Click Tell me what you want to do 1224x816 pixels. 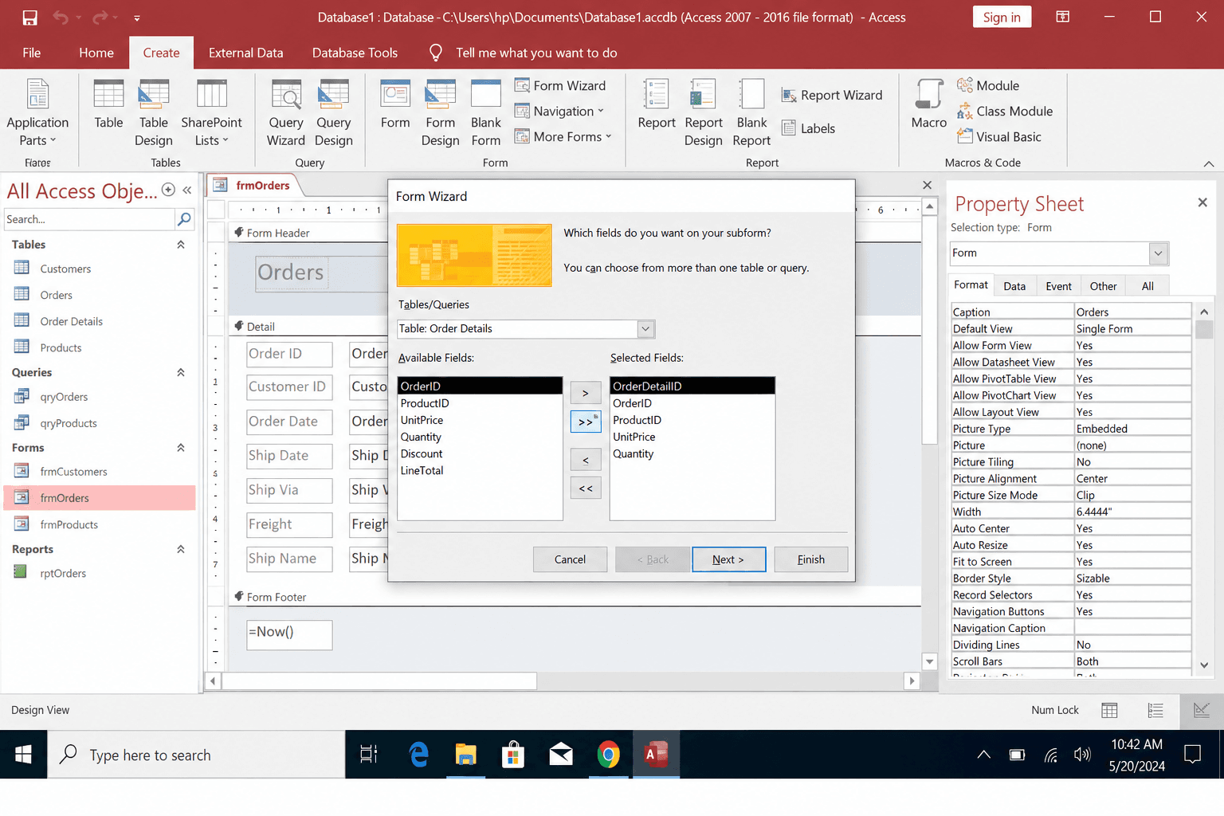(x=536, y=53)
